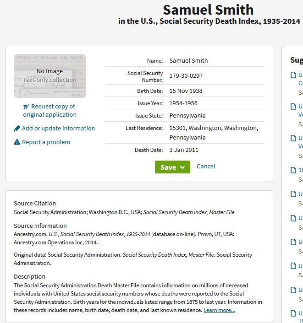Screen dimensions: 303x323
Task: Open the third suggested record document icon
Action: [293, 138]
